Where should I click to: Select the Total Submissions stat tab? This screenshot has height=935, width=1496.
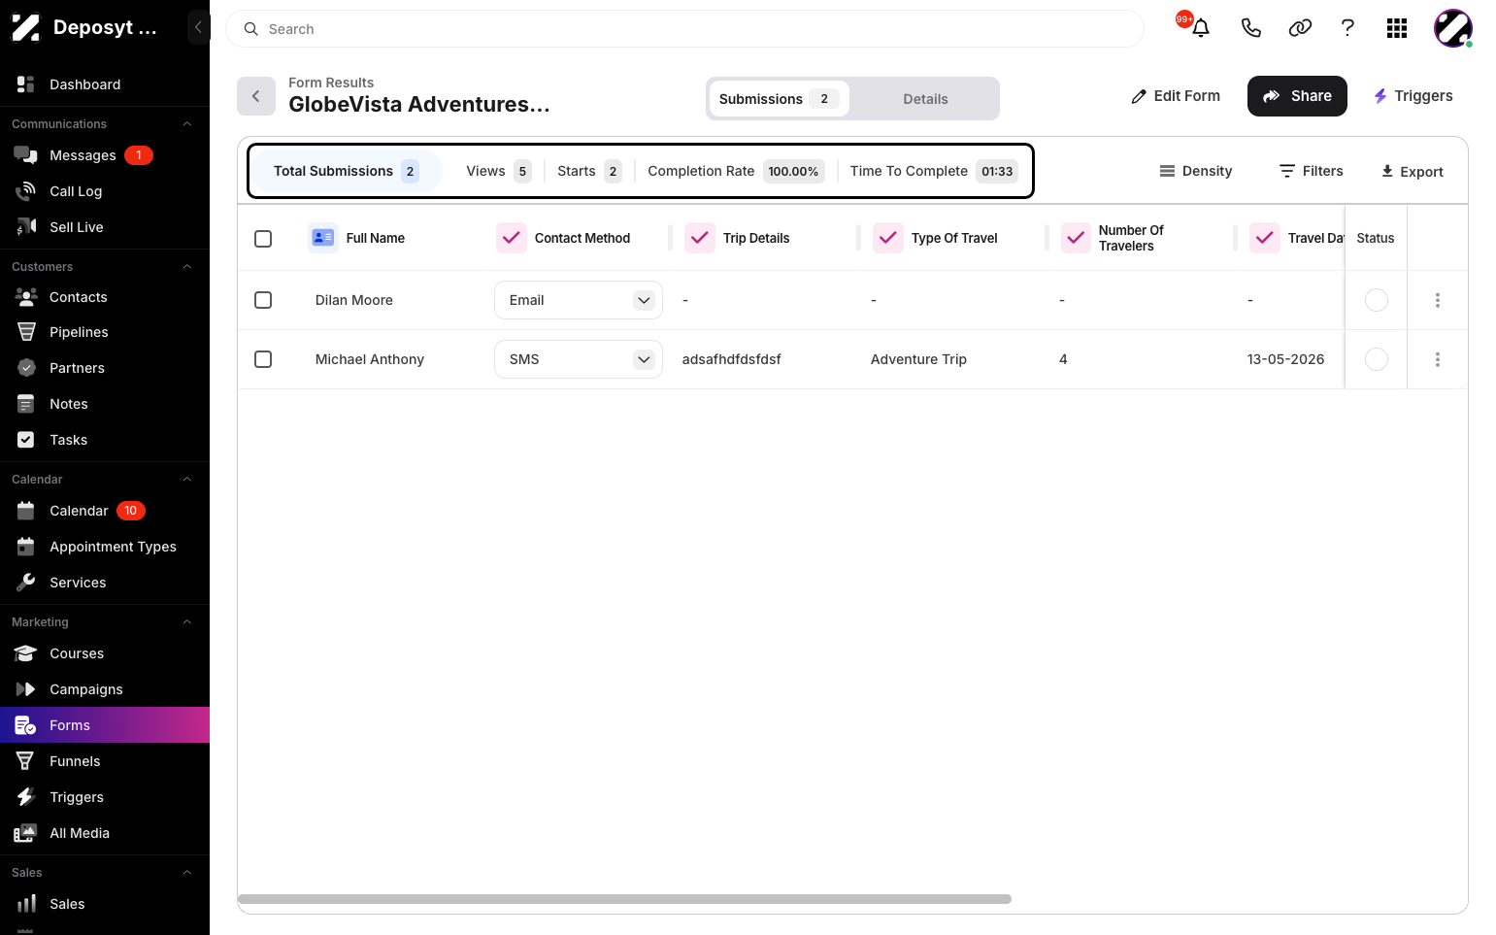(347, 171)
